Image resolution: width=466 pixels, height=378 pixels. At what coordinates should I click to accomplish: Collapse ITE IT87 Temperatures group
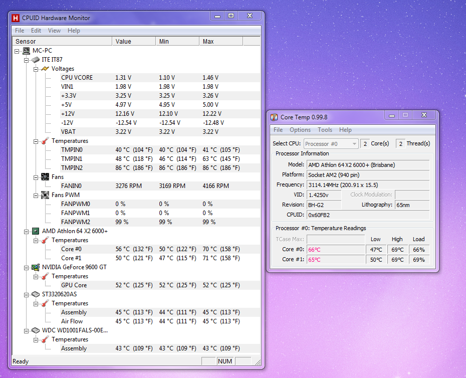(36, 141)
